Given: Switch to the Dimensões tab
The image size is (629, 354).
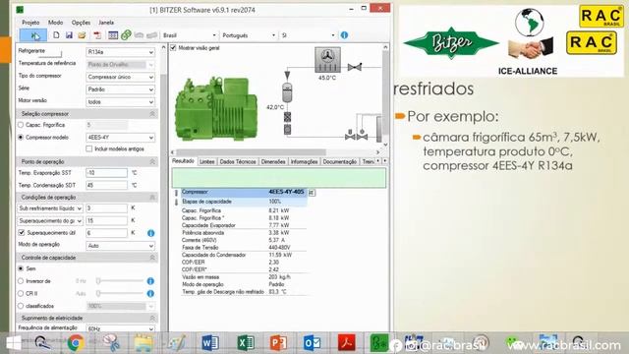Looking at the screenshot, I should click(x=273, y=161).
